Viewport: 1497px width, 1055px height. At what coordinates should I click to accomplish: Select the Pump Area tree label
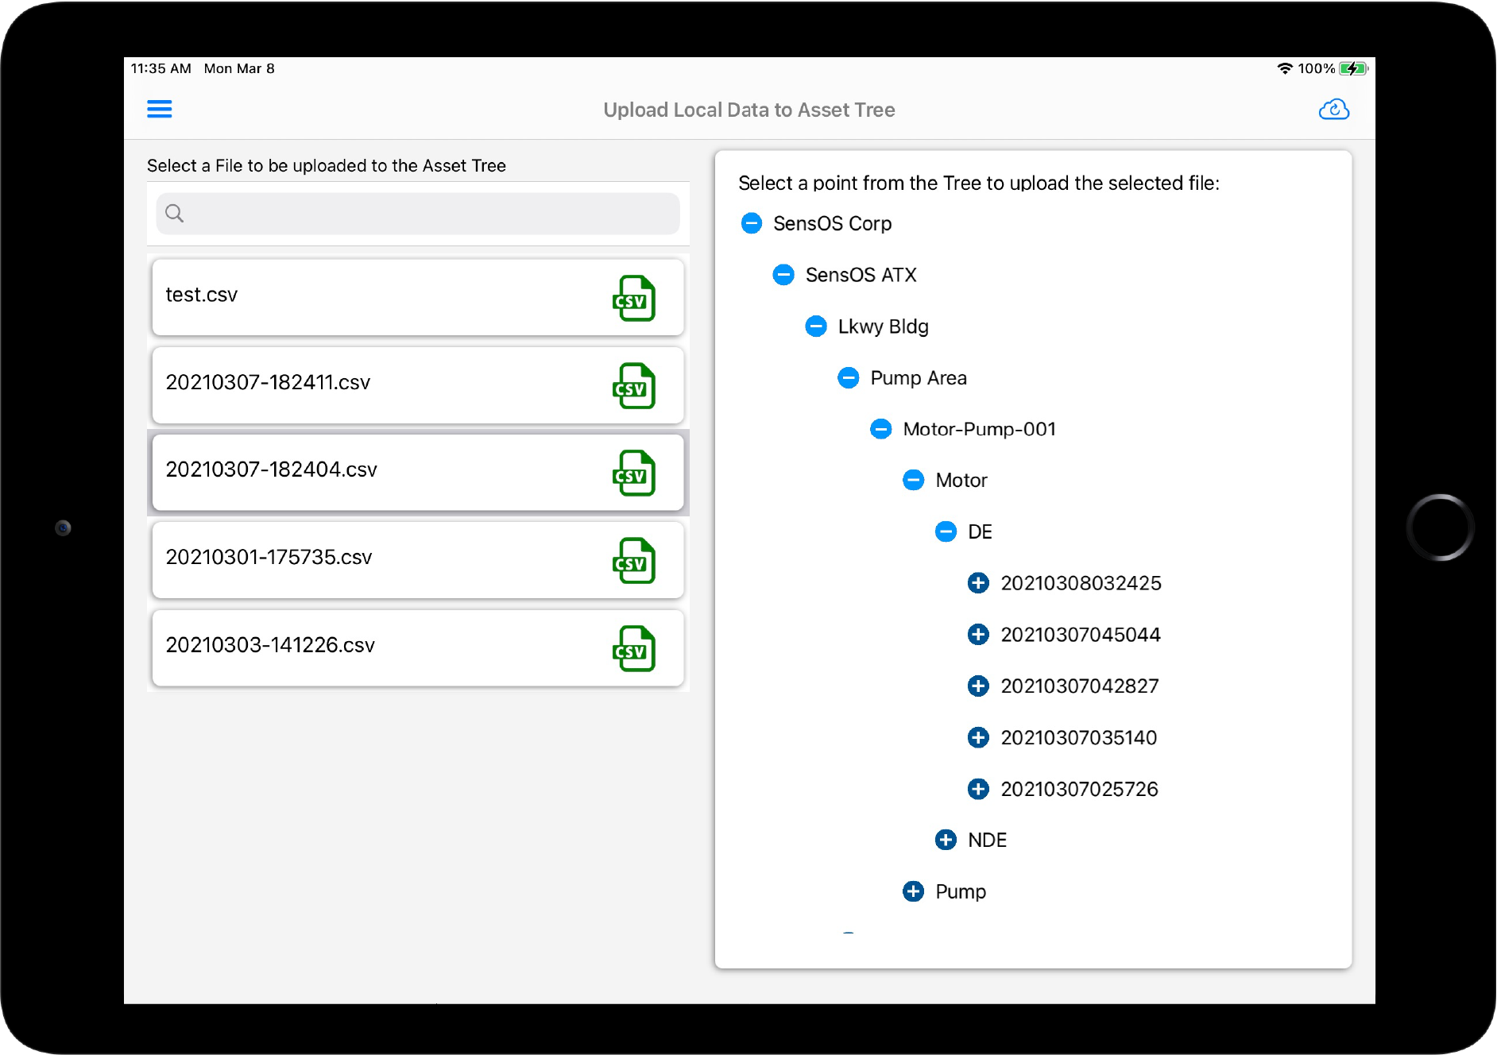coord(919,378)
